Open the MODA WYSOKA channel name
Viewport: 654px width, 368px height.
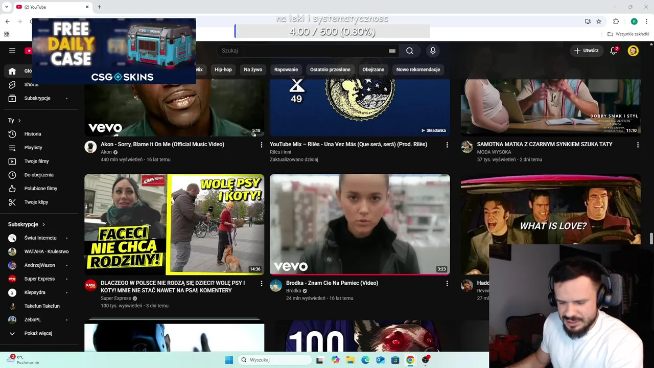(x=494, y=152)
